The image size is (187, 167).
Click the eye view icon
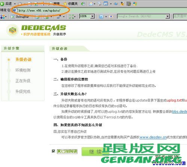(111, 16)
